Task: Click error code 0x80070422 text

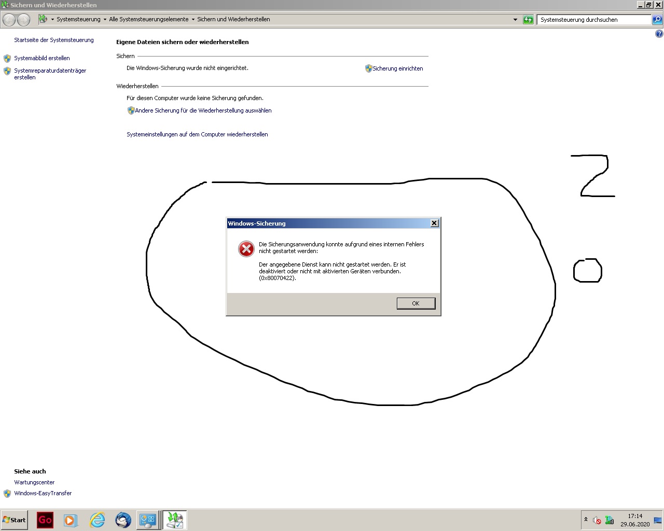Action: (278, 278)
